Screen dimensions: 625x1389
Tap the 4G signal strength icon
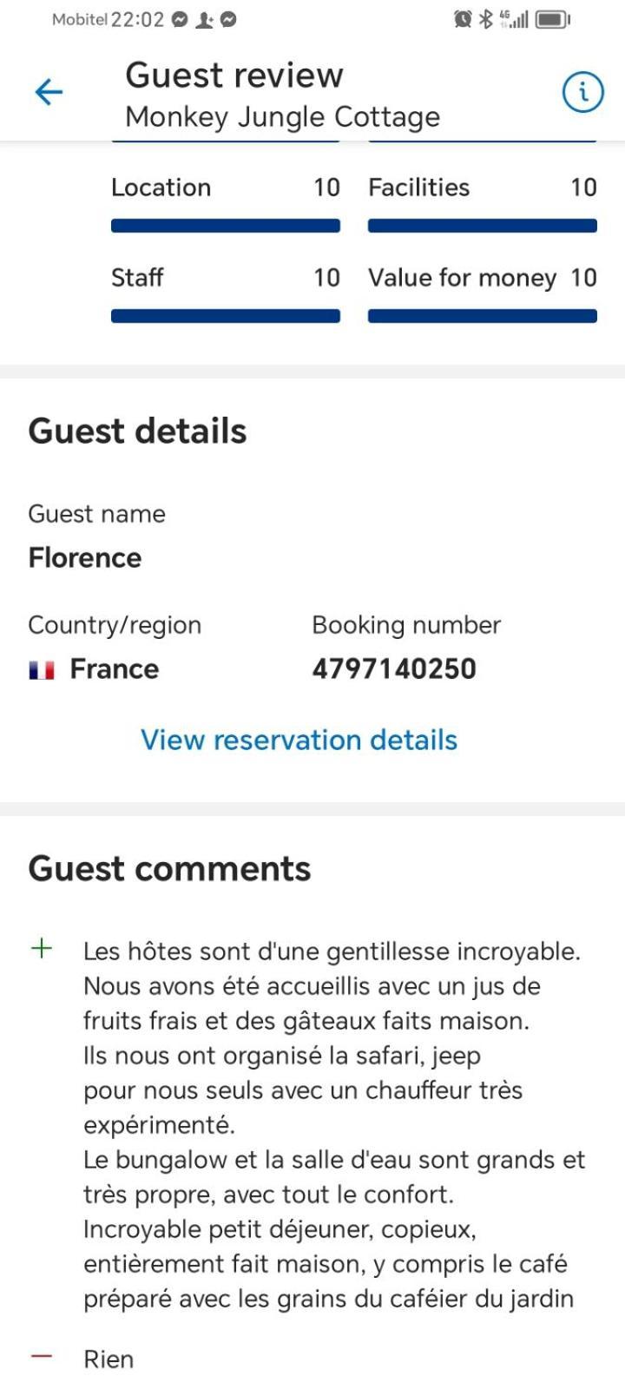click(x=514, y=19)
